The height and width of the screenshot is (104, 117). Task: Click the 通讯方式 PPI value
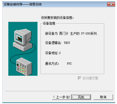[69, 64]
